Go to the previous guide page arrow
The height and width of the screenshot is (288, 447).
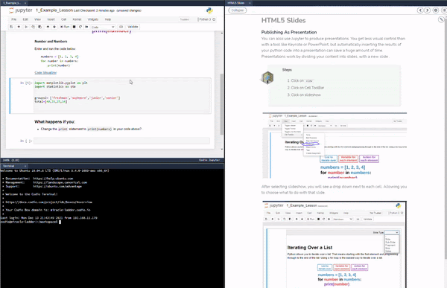coord(420,10)
